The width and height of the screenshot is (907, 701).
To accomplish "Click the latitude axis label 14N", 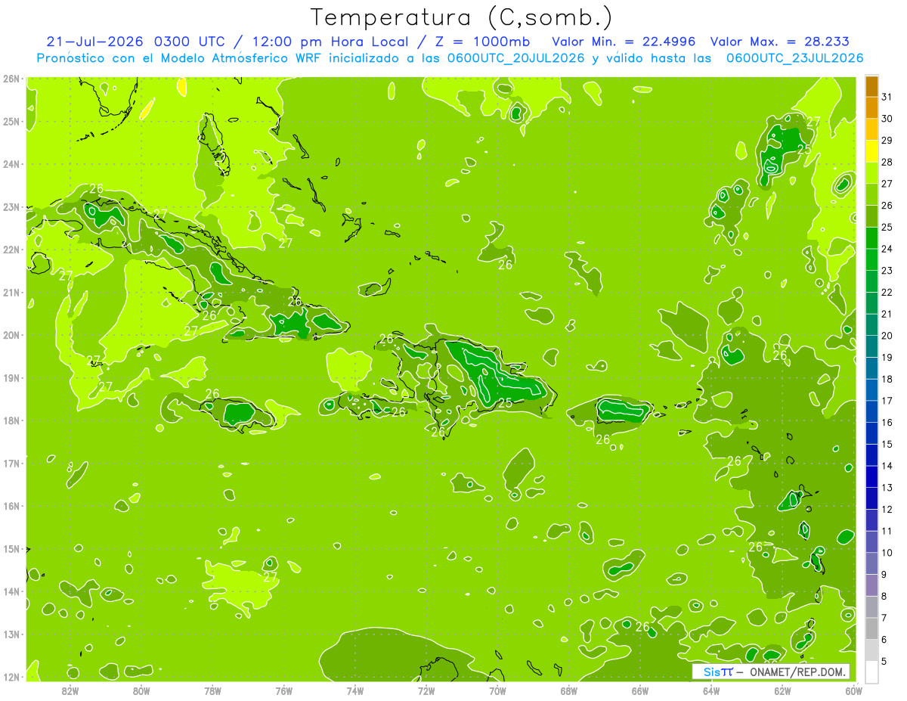I will tap(11, 591).
